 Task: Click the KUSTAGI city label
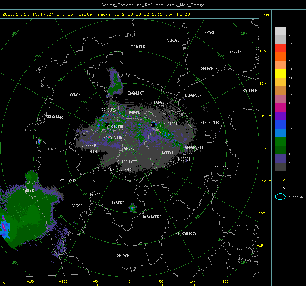[170, 124]
